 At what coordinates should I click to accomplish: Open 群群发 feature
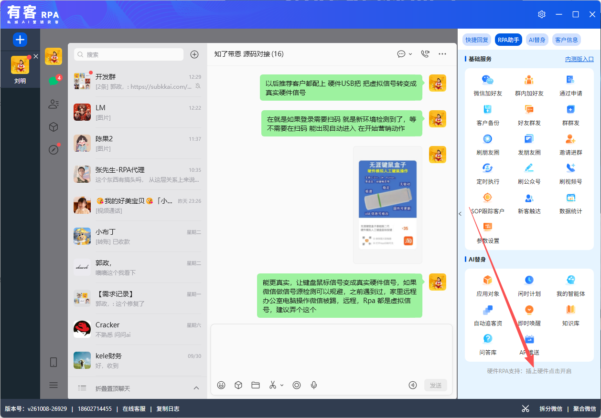tap(570, 115)
